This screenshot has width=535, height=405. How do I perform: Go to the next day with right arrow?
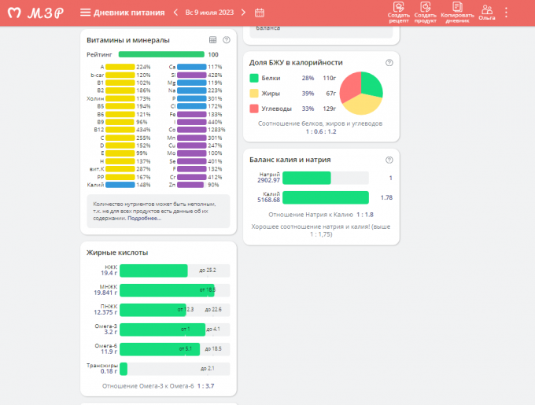pyautogui.click(x=243, y=13)
